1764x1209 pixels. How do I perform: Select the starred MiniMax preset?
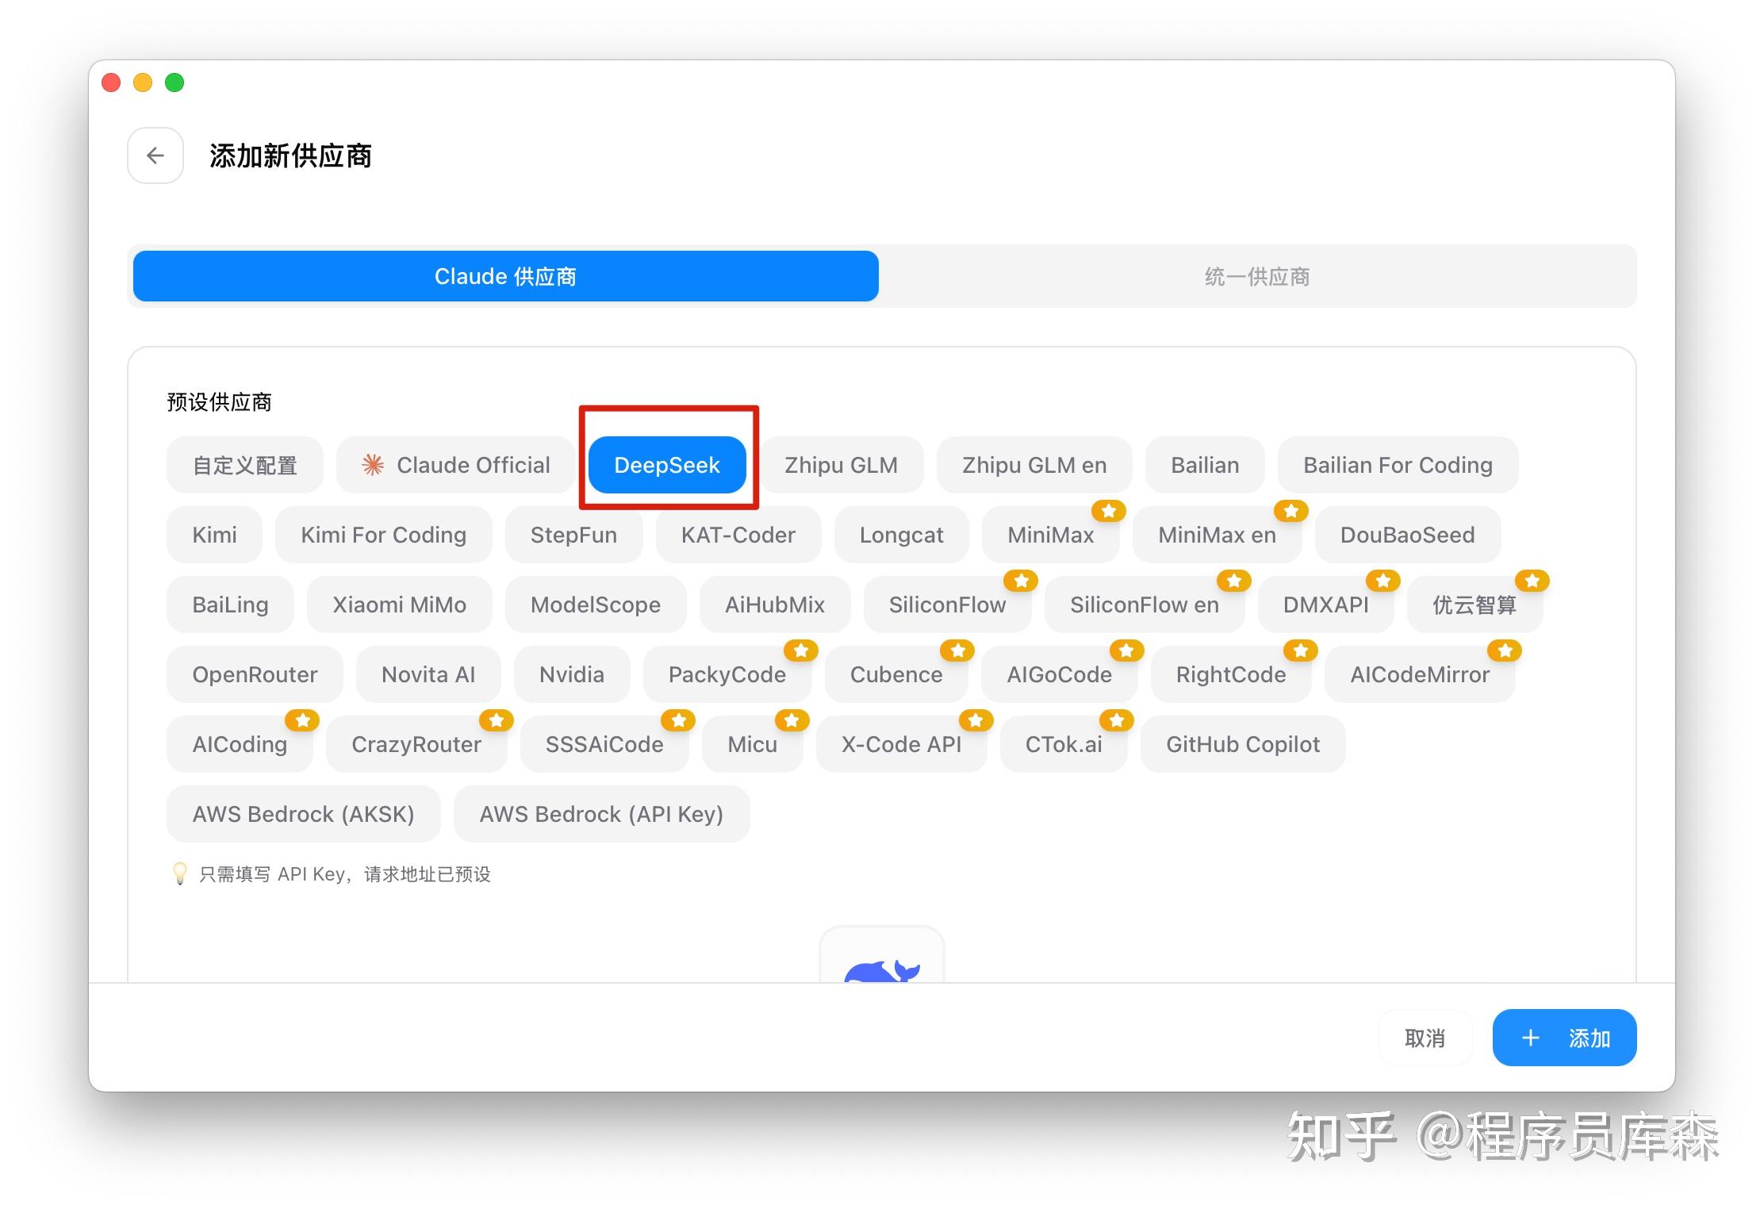tap(1051, 535)
